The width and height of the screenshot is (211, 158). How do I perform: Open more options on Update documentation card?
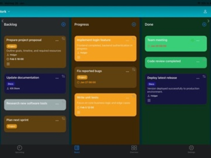click(x=57, y=78)
